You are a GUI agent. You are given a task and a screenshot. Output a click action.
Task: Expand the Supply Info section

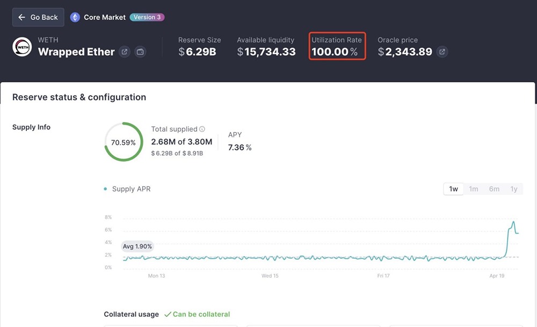[x=32, y=127]
